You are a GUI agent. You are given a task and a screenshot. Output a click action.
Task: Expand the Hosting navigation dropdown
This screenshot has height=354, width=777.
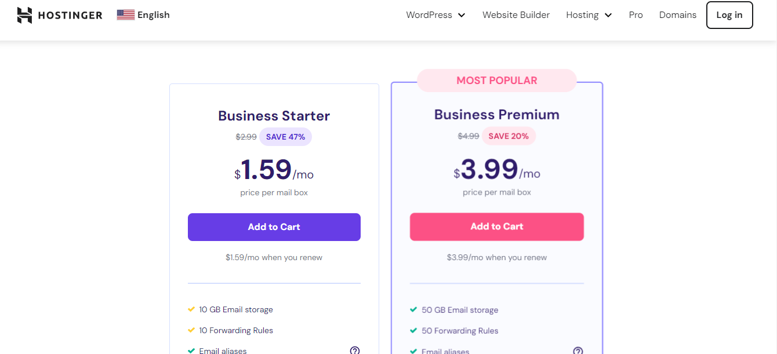pos(589,15)
